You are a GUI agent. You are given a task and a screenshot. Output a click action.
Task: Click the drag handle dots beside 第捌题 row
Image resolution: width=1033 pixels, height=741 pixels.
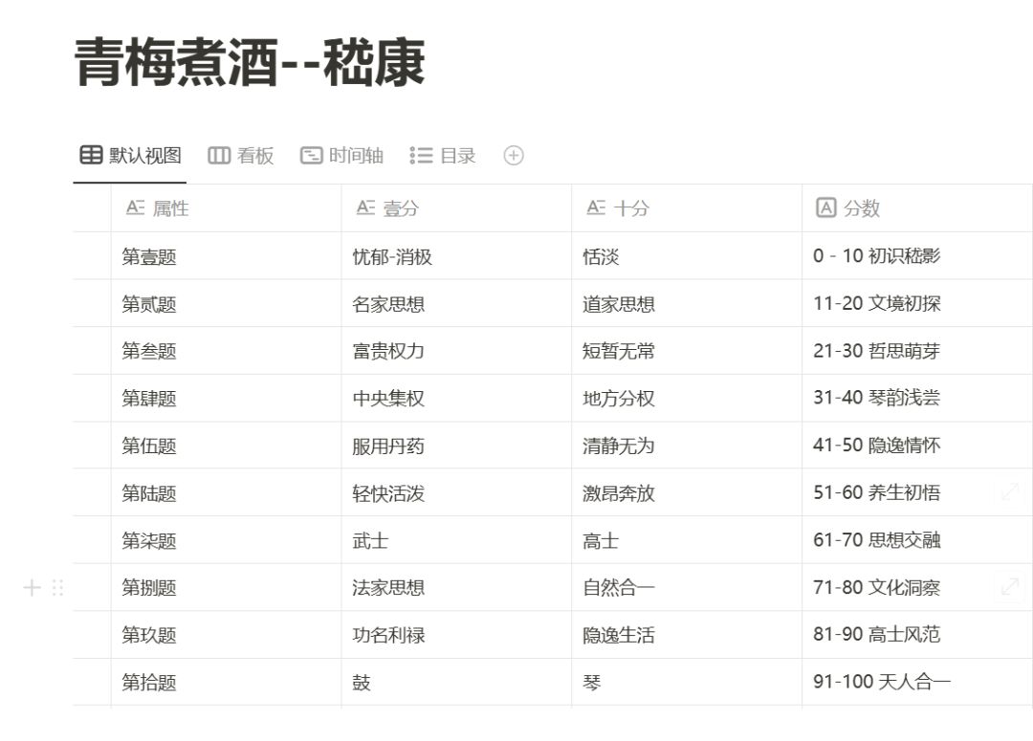click(x=57, y=587)
